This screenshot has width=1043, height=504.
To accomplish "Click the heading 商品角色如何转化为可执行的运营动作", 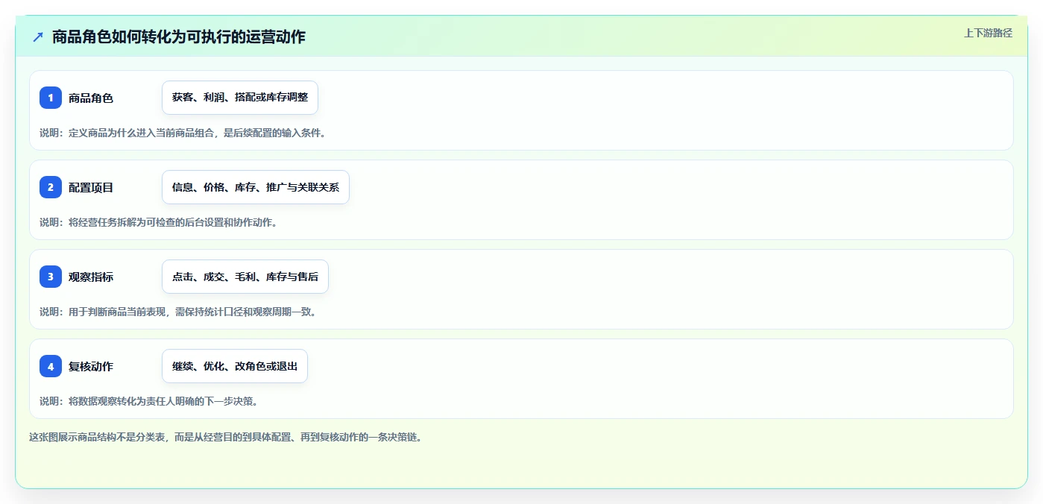I will [x=179, y=37].
